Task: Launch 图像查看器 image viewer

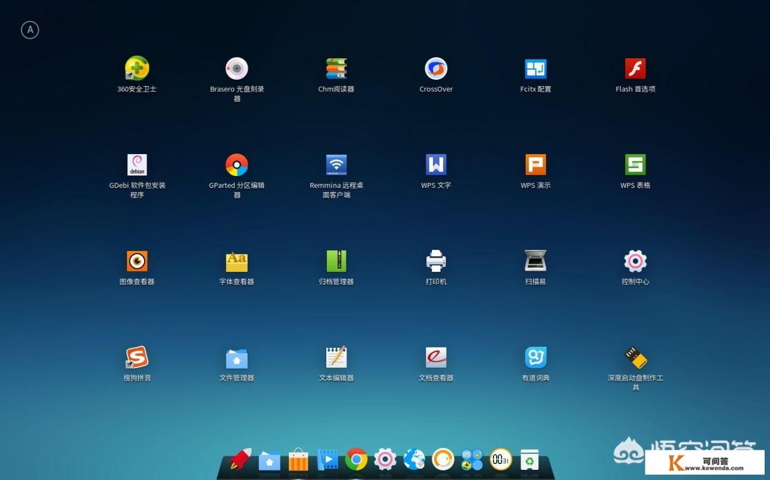Action: coord(137,261)
